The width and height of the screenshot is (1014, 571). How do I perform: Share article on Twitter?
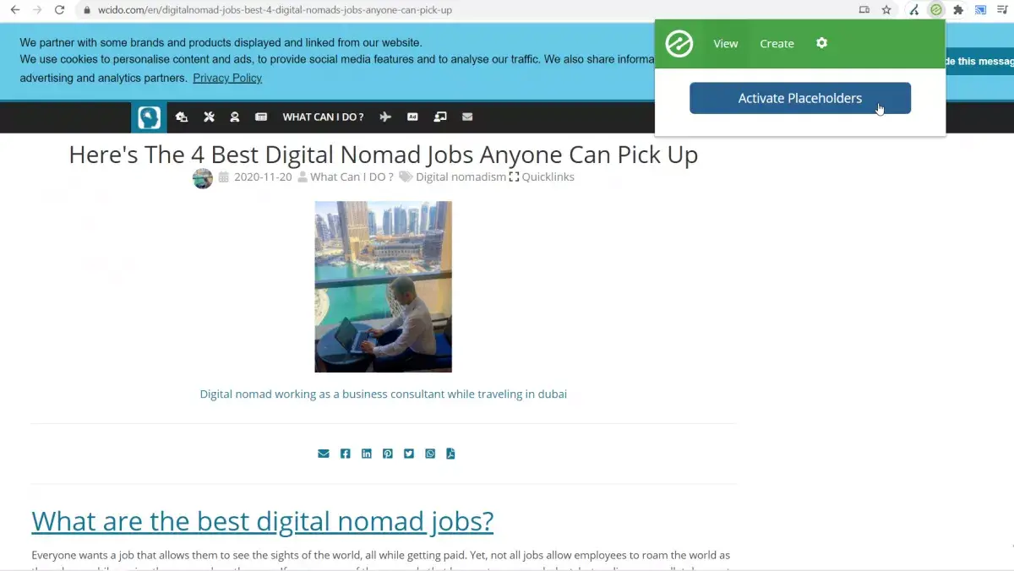click(409, 454)
